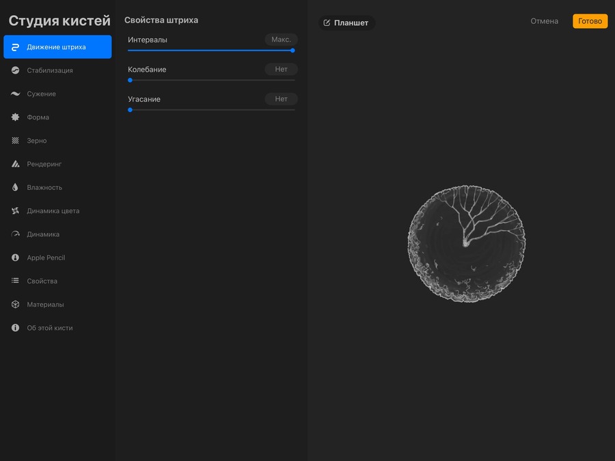Image resolution: width=615 pixels, height=461 pixels.
Task: Show the Об этой кисти section
Action: [57, 328]
